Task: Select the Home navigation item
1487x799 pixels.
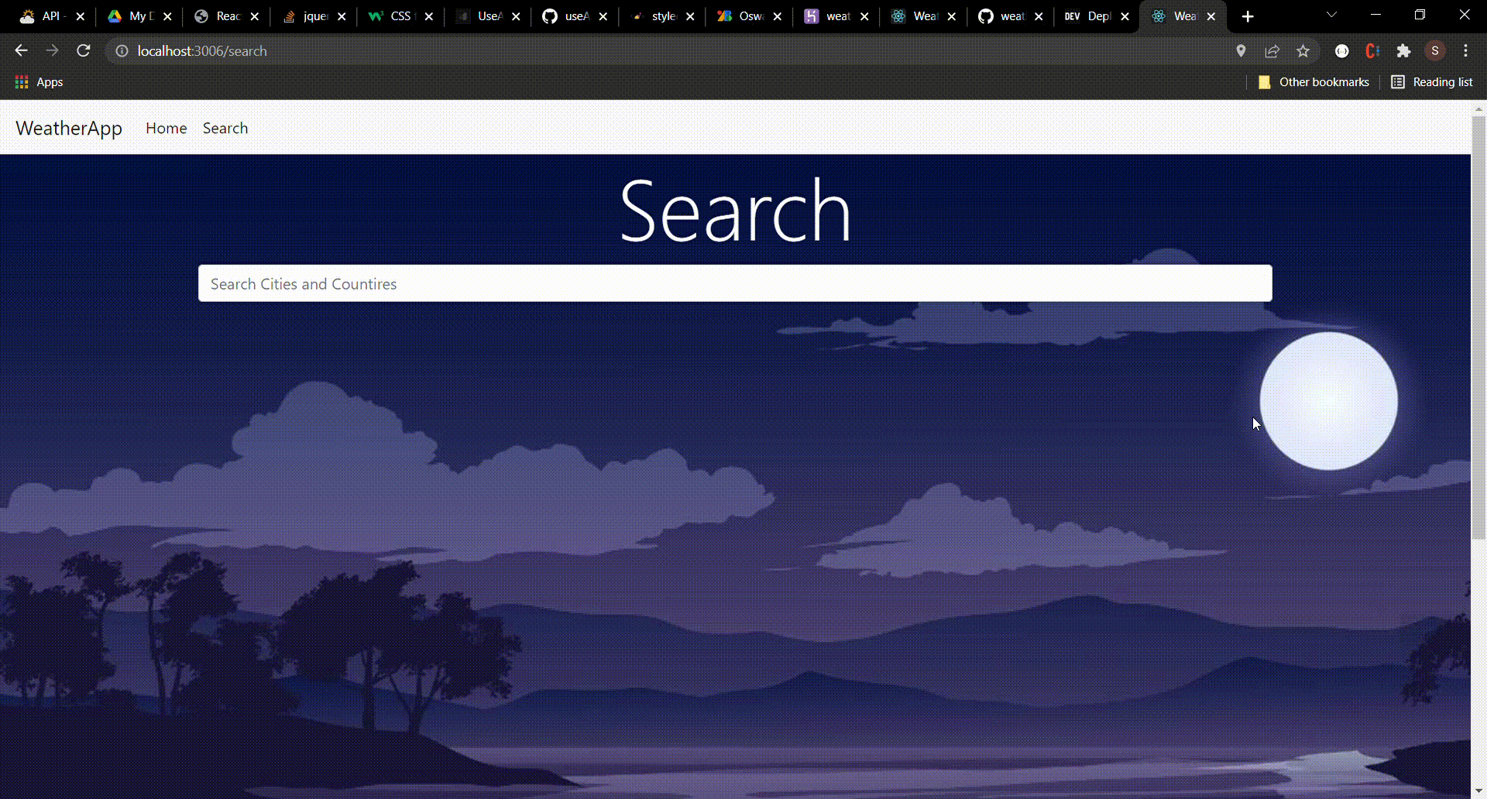Action: pyautogui.click(x=166, y=128)
